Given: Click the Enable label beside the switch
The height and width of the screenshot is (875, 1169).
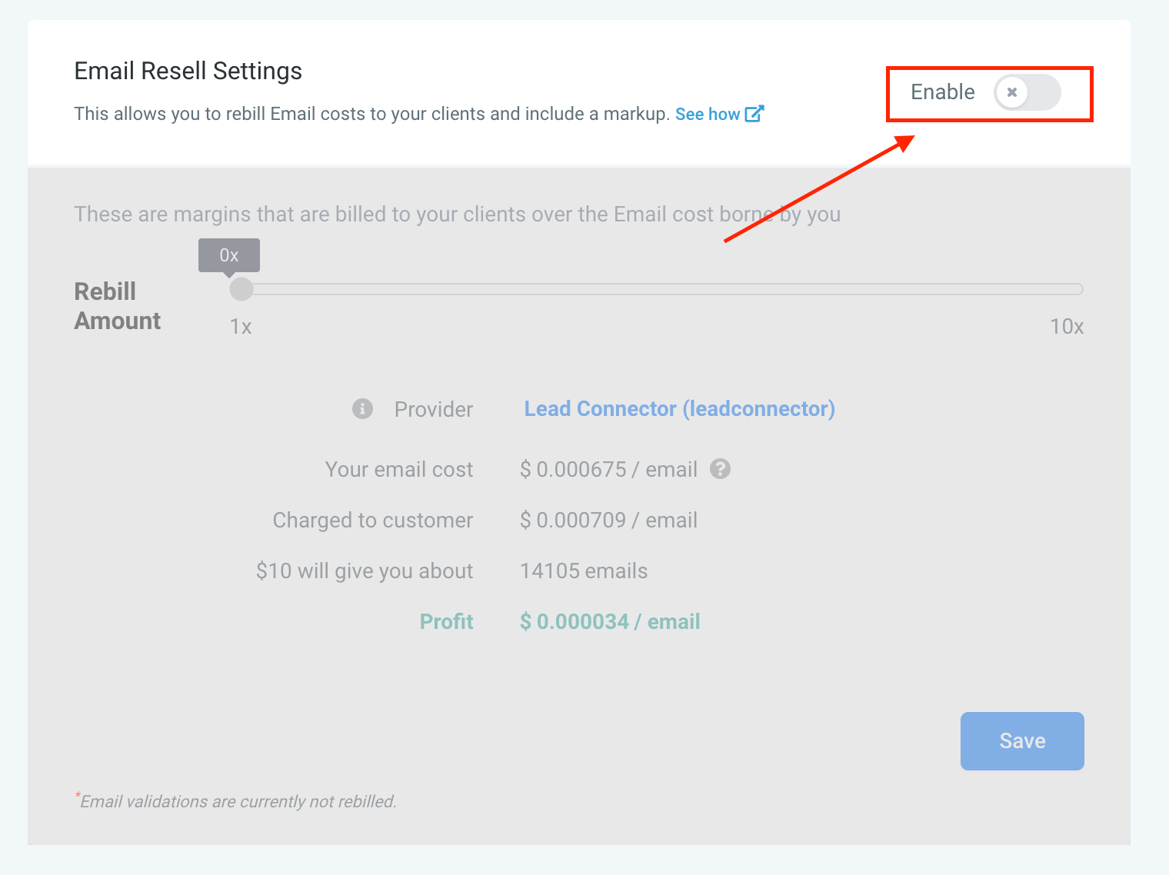Looking at the screenshot, I should (x=943, y=92).
